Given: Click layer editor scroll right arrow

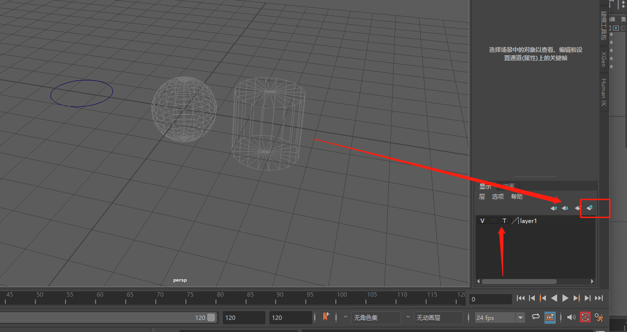Looking at the screenshot, I should [x=592, y=281].
